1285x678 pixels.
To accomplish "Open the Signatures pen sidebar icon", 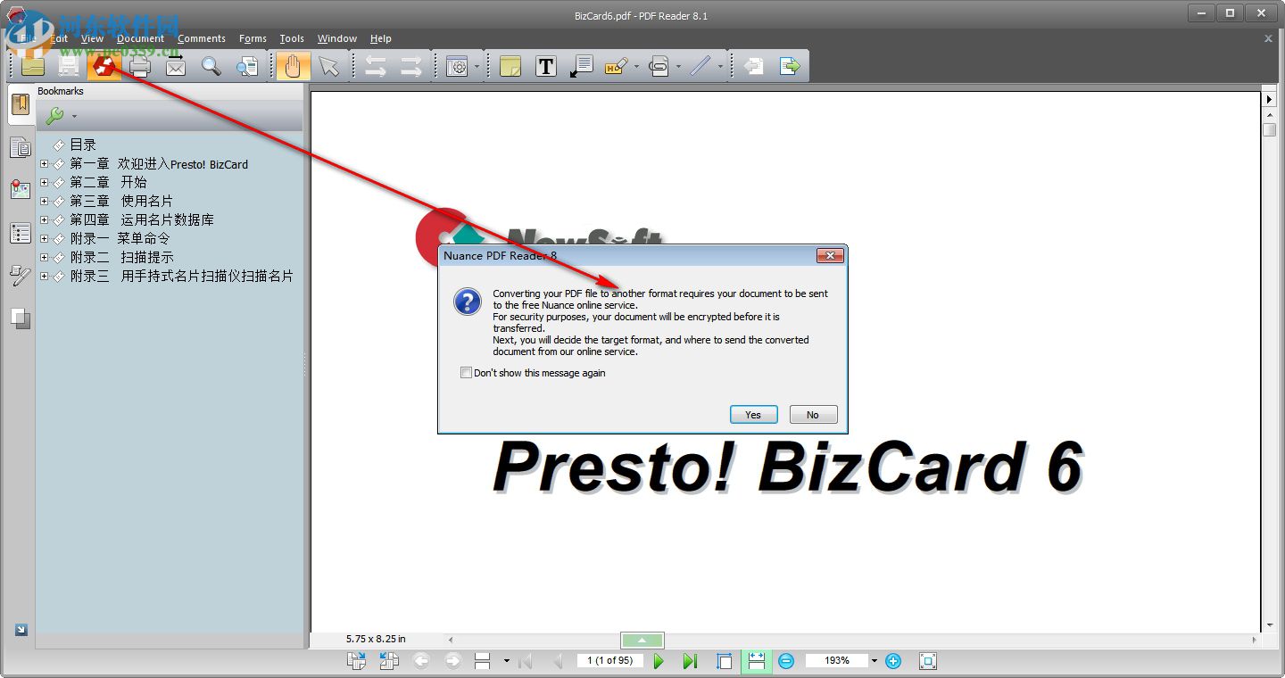I will [21, 275].
